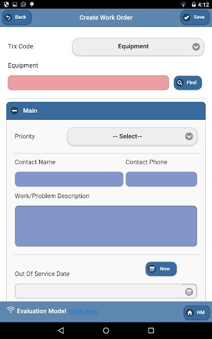The image size is (212, 339).
Task: Collapse the Main section
Action: point(14,111)
